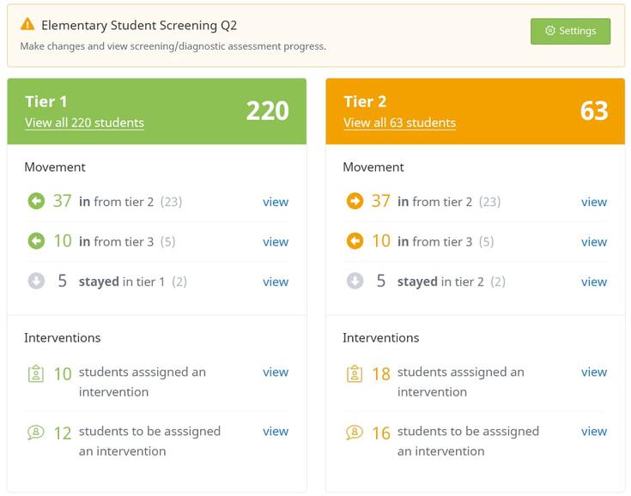The height and width of the screenshot is (496, 631).
Task: Click the Tier 1 heading text
Action: [x=46, y=101]
